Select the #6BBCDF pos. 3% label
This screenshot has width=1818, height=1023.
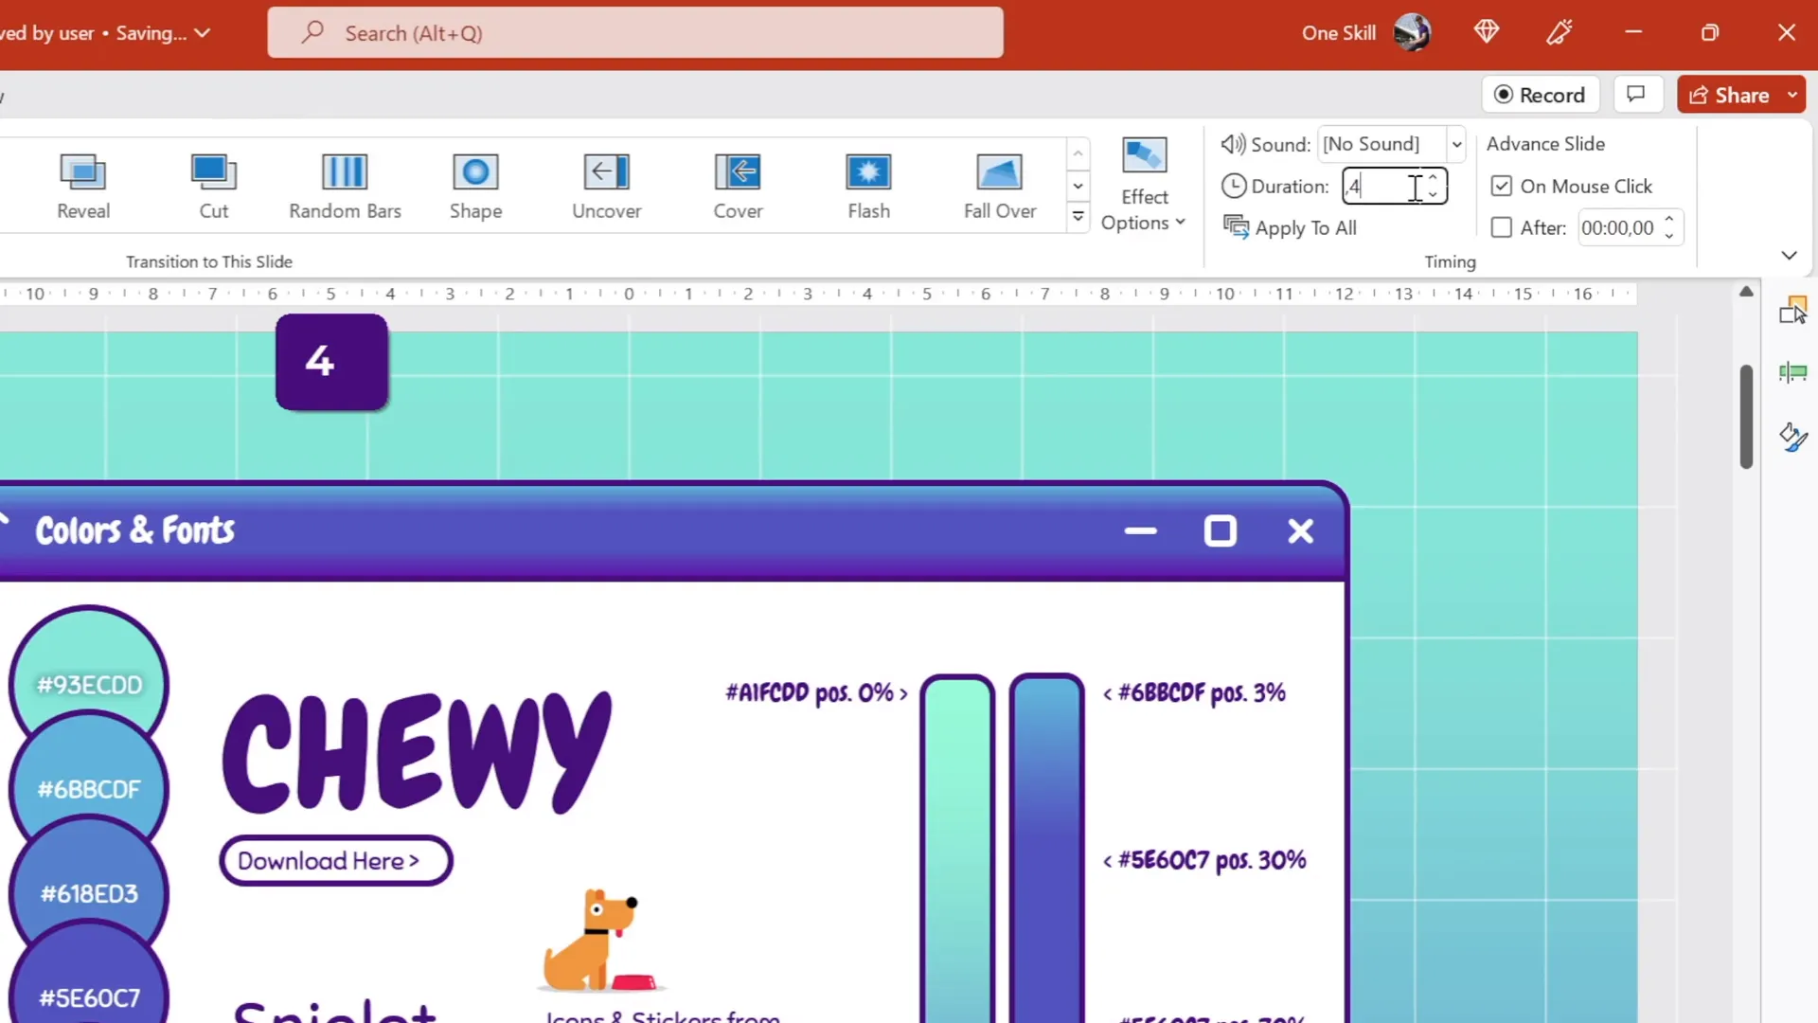(x=1194, y=693)
